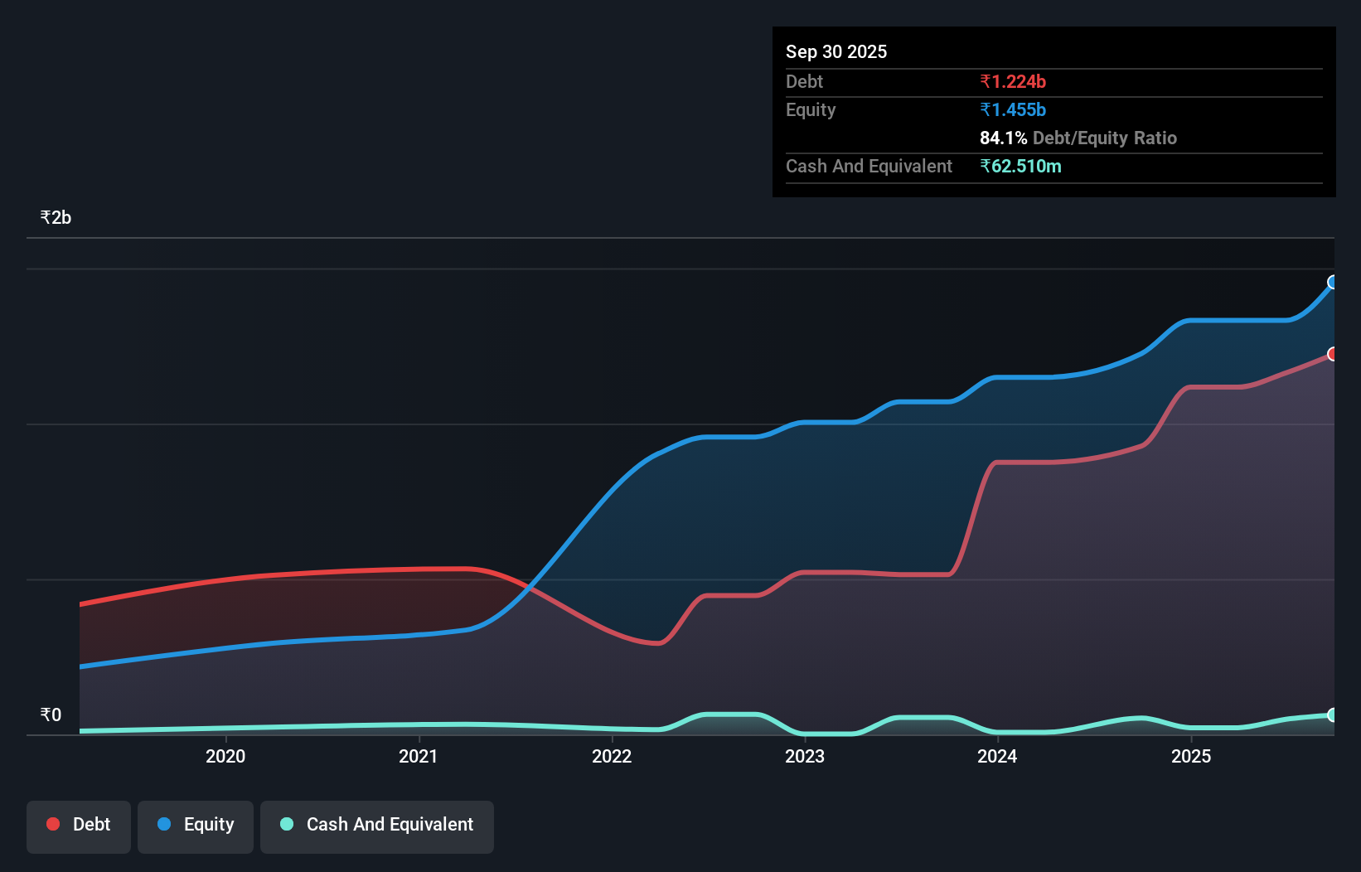The width and height of the screenshot is (1361, 872).
Task: Select the teal Cash endpoint marker on chart
Action: [x=1333, y=715]
